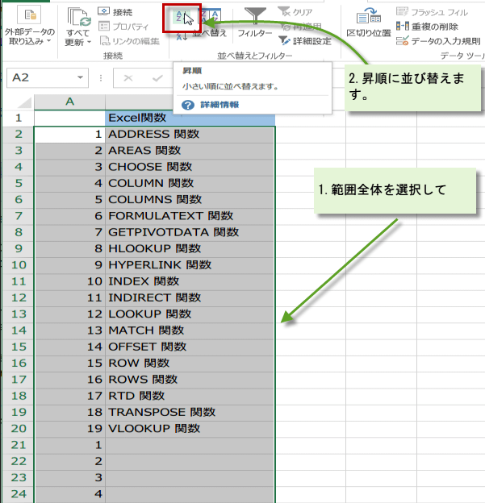Viewport: 485px width, 503px height.
Task: Expand the Name Box dropdown arrow
Action: coord(80,77)
